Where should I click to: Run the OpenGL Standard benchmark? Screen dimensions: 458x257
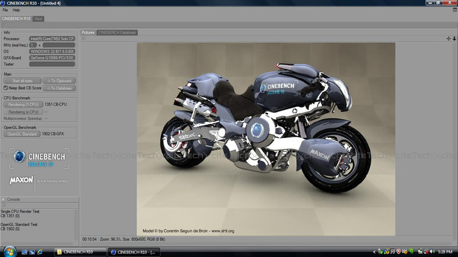[22, 134]
